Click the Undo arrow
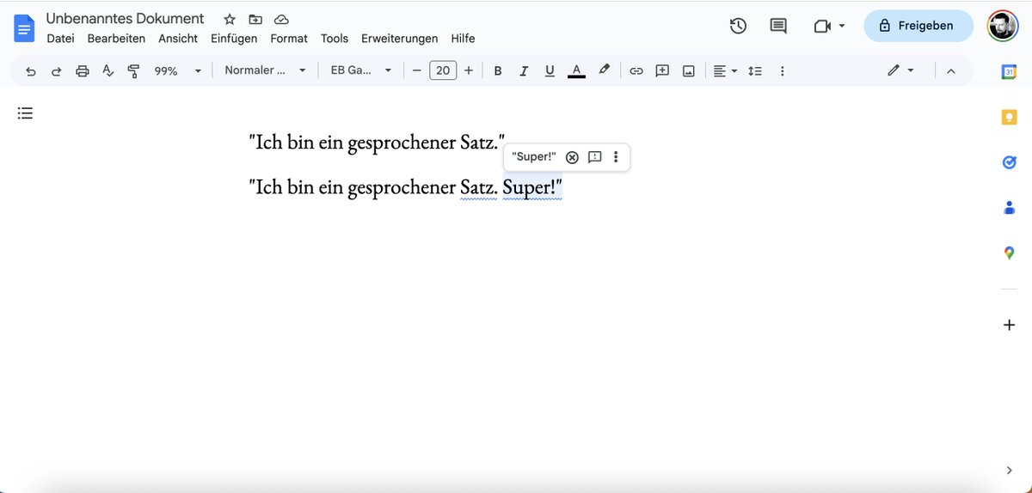The width and height of the screenshot is (1032, 493). tap(31, 71)
